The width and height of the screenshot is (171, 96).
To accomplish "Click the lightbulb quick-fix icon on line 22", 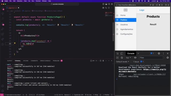I will coord(15,43).
